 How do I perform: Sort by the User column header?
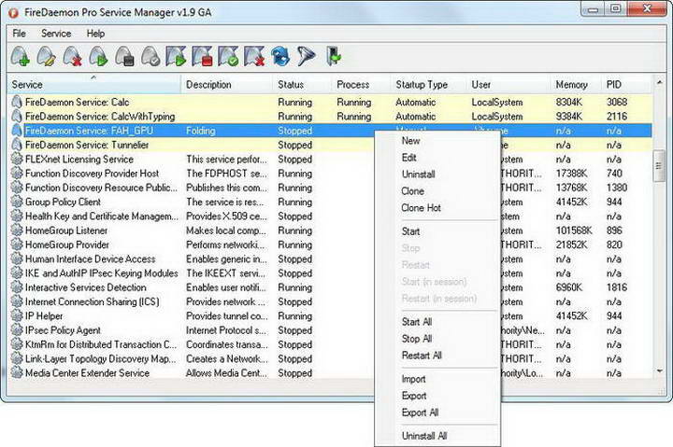point(508,84)
